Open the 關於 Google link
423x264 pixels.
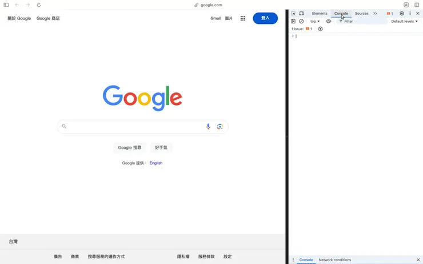click(x=19, y=18)
